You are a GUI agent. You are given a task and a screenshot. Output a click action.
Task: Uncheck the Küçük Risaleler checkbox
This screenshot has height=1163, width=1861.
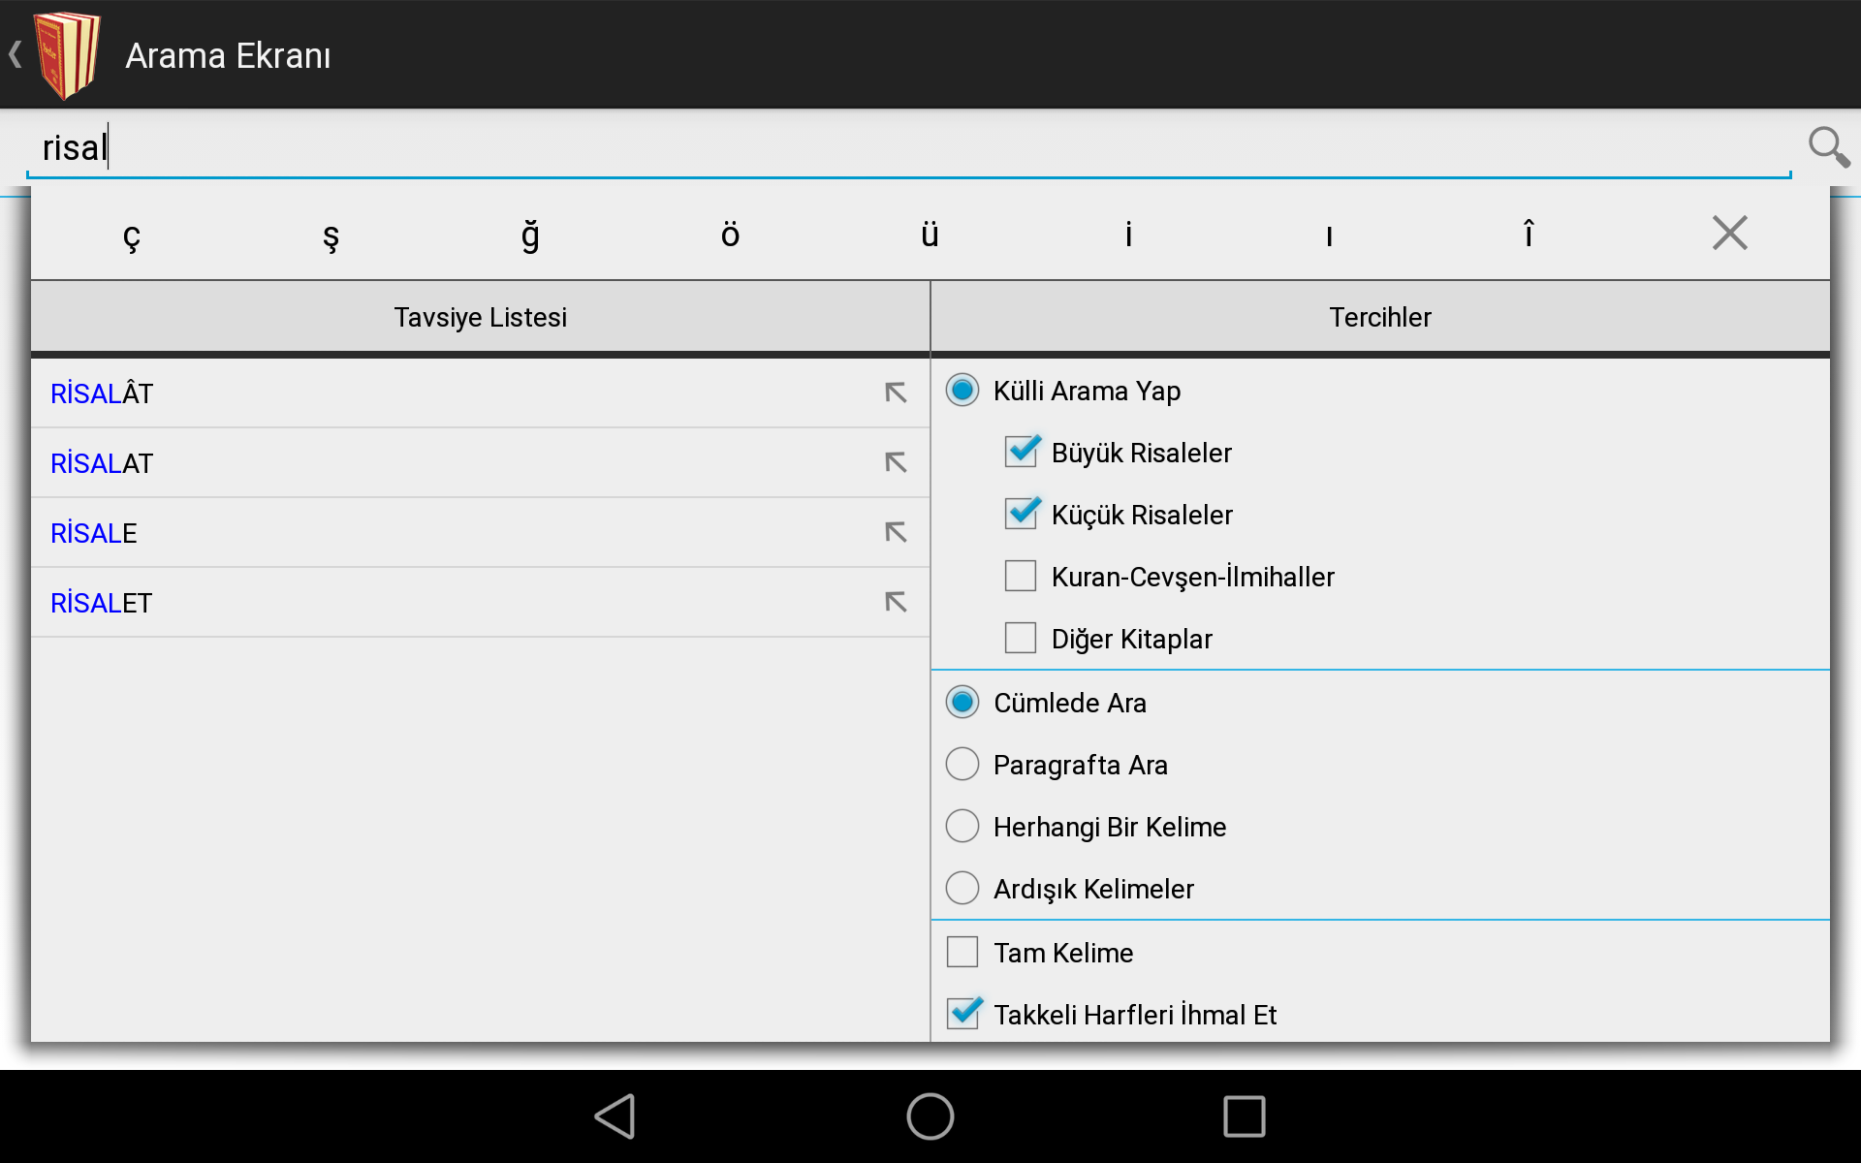point(1022,514)
